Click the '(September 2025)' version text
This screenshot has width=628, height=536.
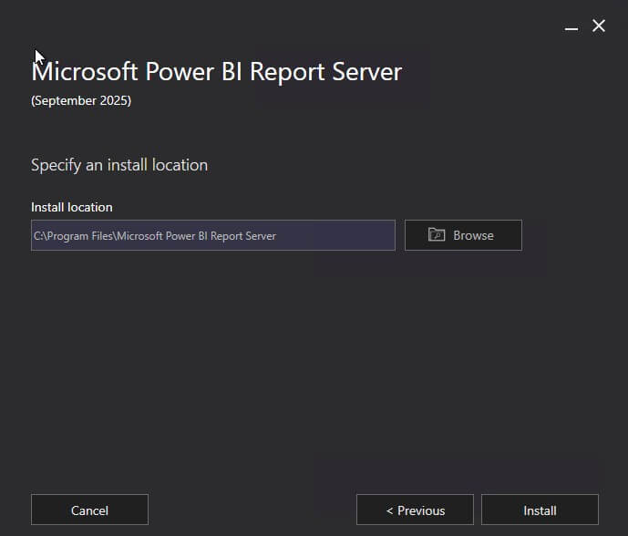point(81,100)
